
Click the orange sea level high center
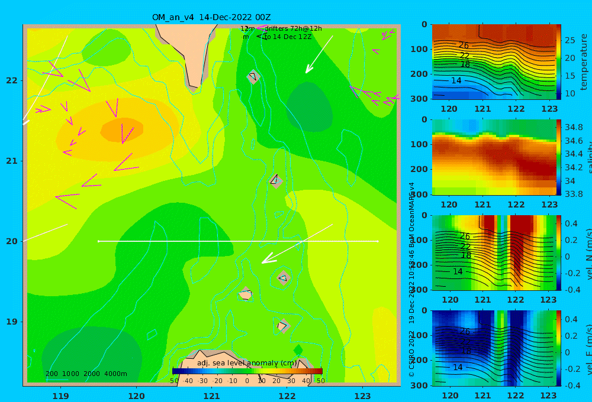click(121, 129)
